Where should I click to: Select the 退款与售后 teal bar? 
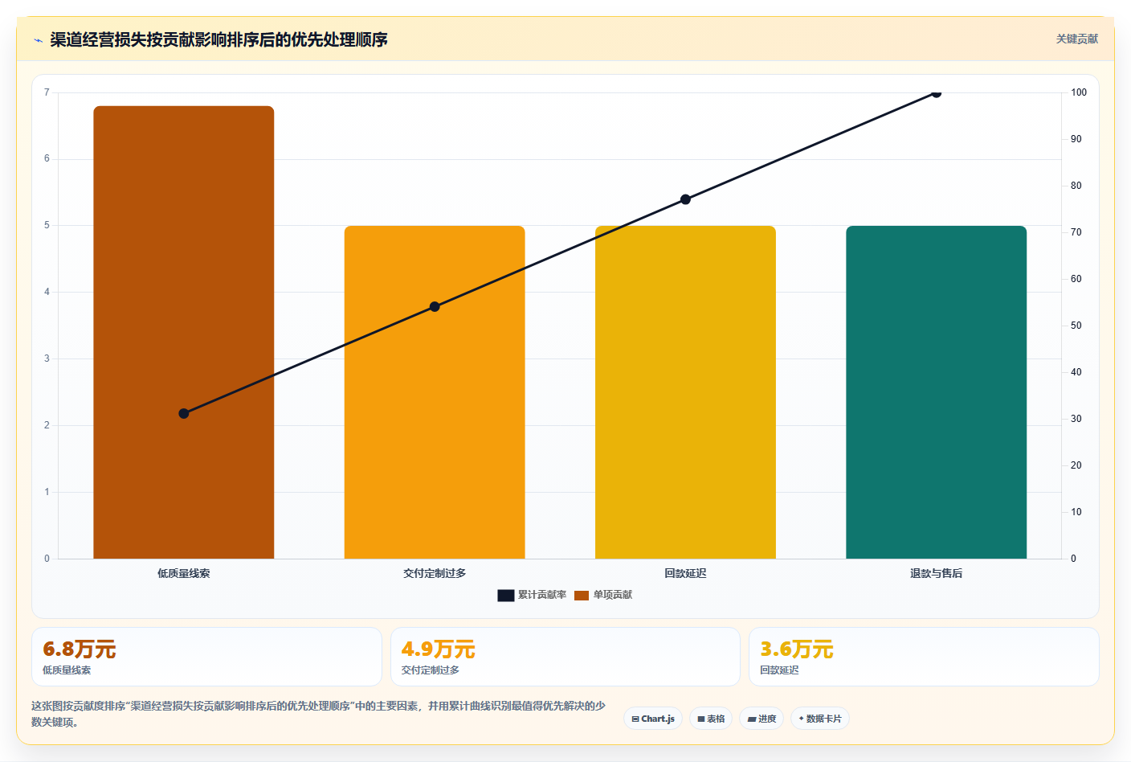point(936,392)
